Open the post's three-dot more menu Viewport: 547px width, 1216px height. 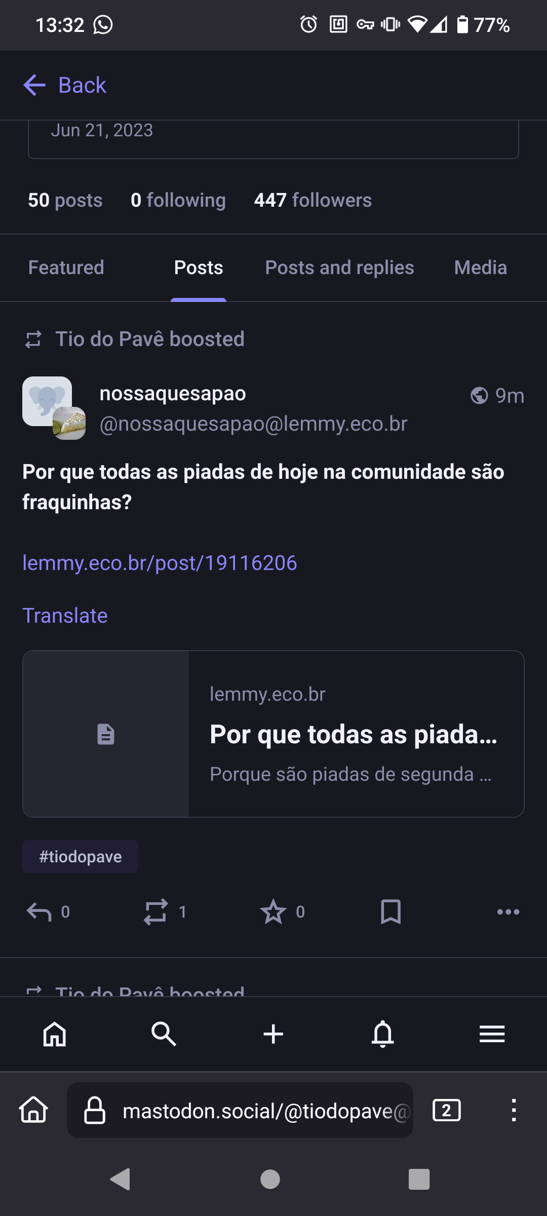click(508, 912)
